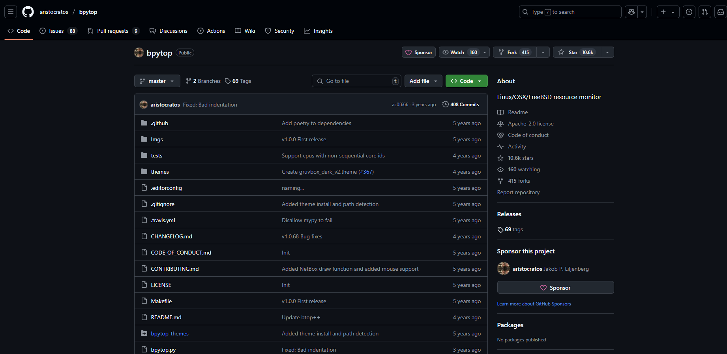Open notifications inbox icon
The width and height of the screenshot is (727, 354).
(x=721, y=12)
